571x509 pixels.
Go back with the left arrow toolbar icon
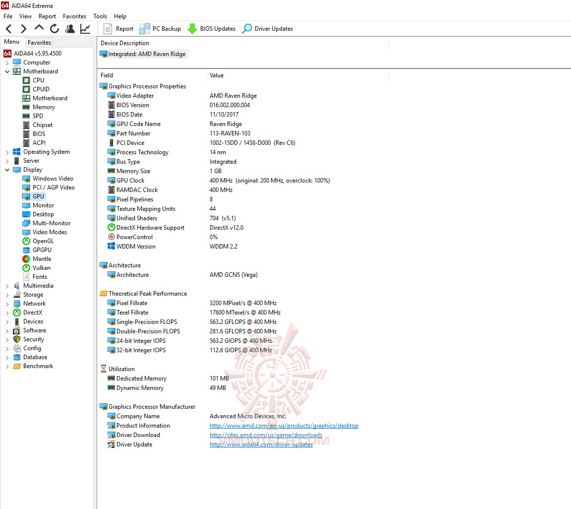click(9, 28)
